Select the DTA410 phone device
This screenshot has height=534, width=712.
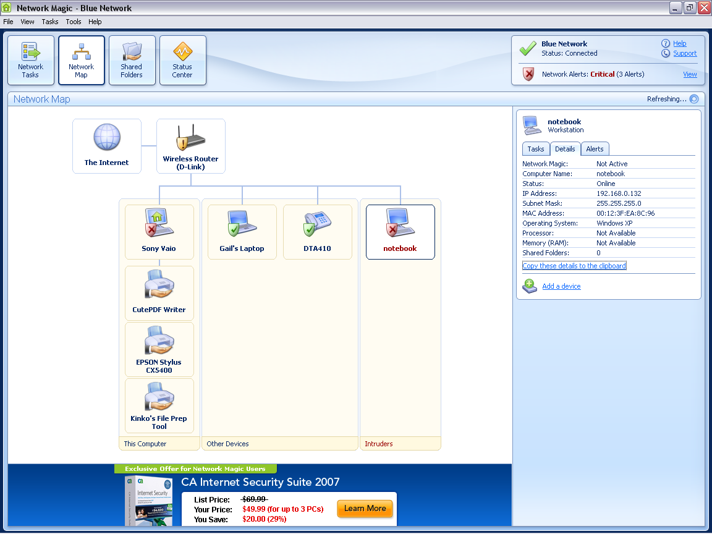(318, 232)
